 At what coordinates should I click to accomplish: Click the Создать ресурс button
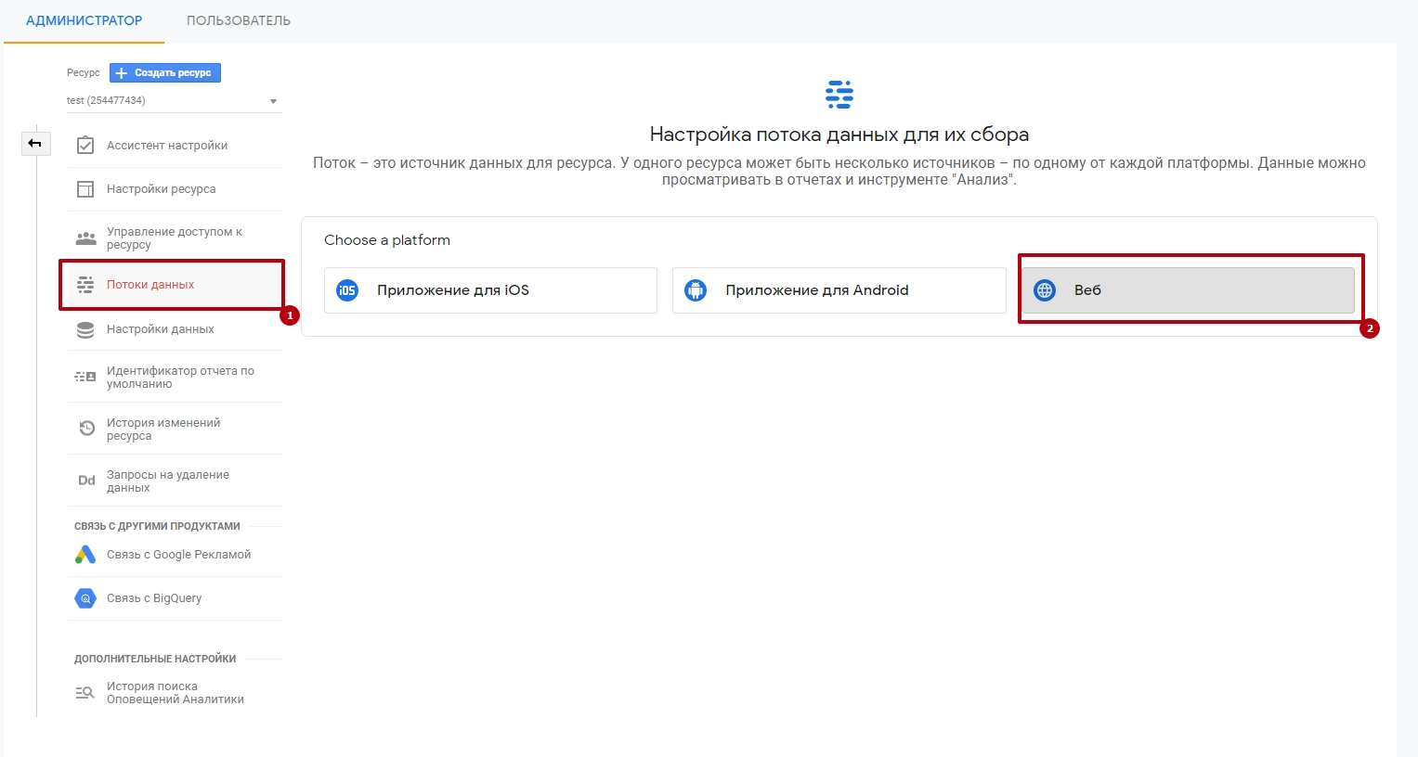click(x=165, y=72)
